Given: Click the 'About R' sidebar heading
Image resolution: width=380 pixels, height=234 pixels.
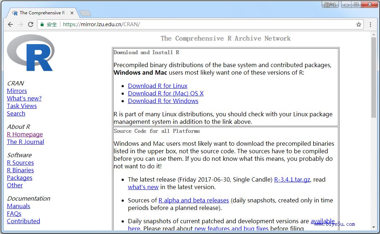Looking at the screenshot, I should pos(18,127).
